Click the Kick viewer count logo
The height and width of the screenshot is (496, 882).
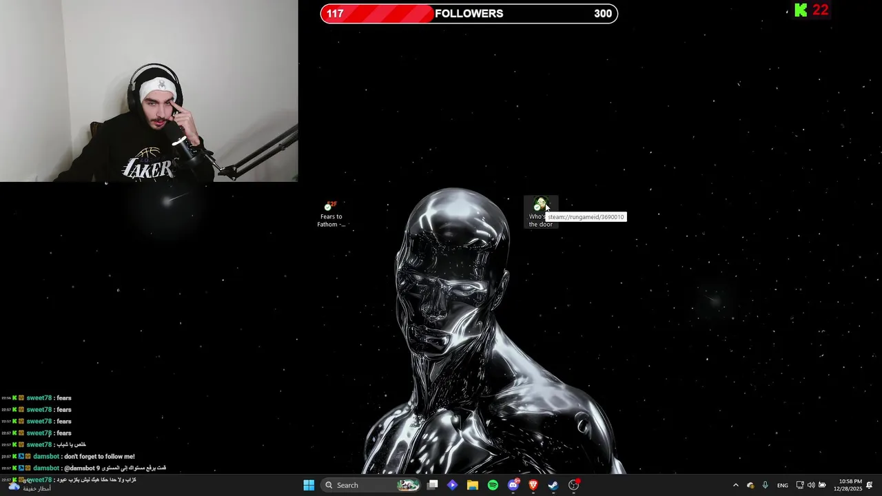click(x=801, y=10)
